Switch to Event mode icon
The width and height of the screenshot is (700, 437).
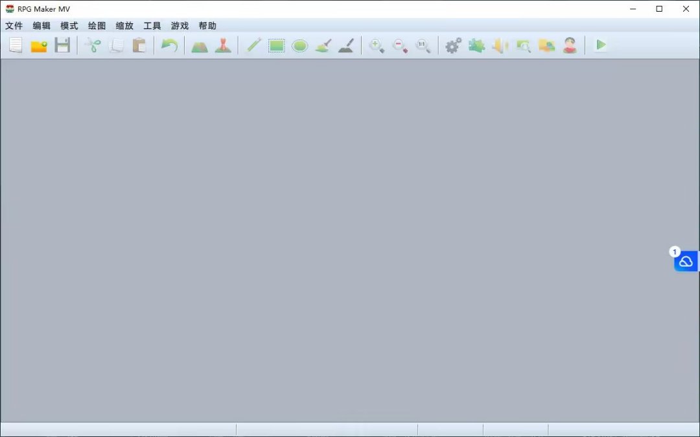pos(223,45)
